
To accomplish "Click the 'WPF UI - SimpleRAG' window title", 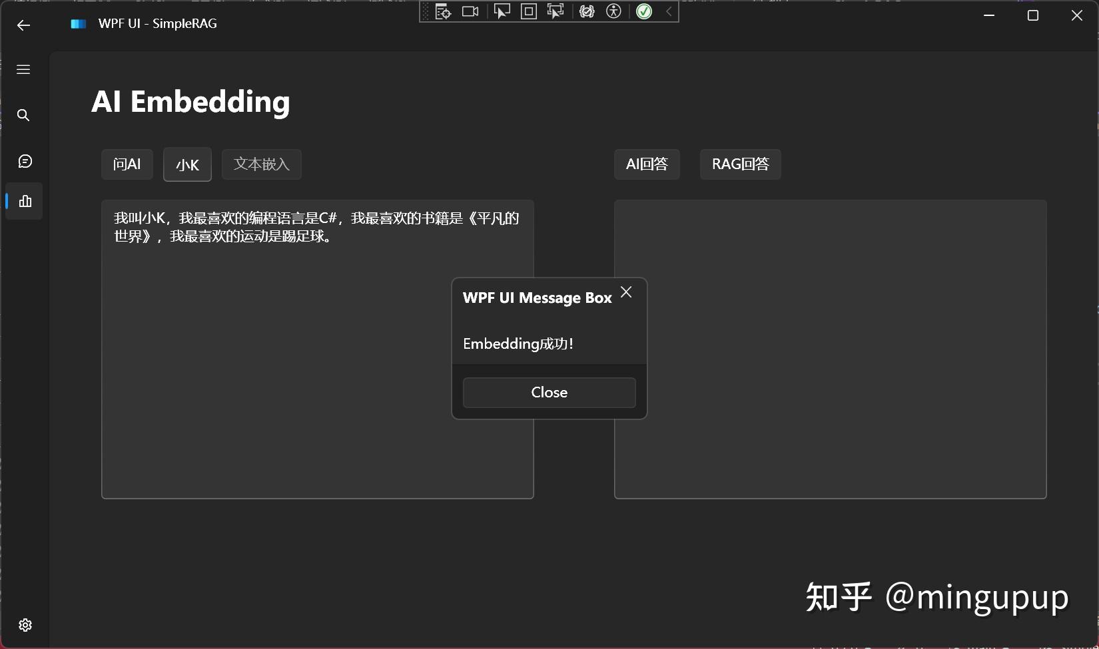I will click(x=158, y=24).
